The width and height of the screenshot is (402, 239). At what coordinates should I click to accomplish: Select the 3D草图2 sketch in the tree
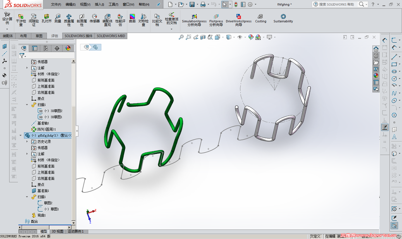tap(50, 111)
